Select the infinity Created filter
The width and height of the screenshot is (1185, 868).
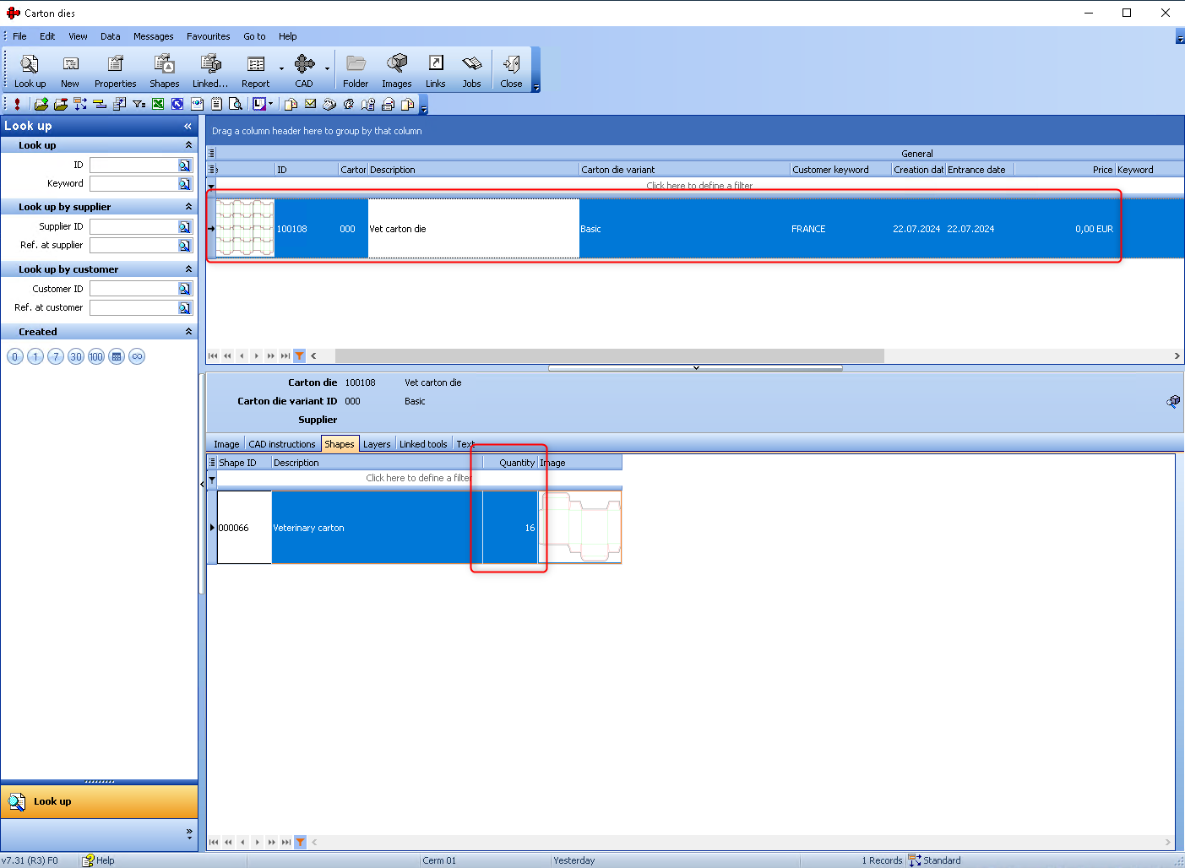(x=137, y=356)
